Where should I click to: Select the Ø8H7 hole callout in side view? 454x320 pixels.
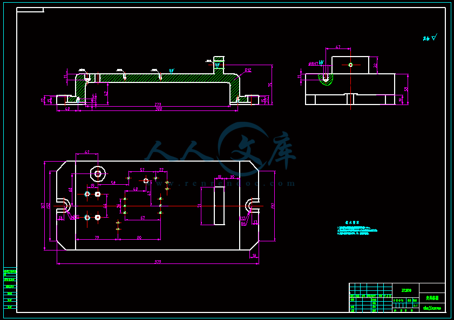tap(313, 64)
